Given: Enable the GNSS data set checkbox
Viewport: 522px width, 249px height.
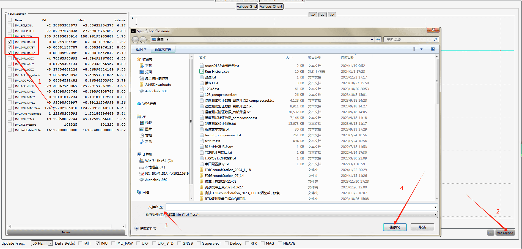Looking at the screenshot, I should click(179, 243).
